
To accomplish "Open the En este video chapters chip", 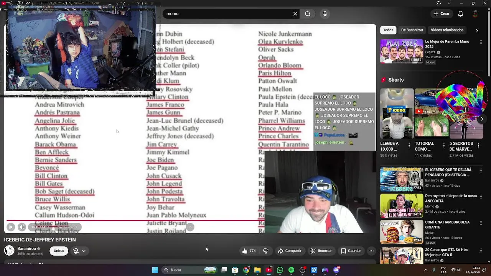I will (x=67, y=227).
